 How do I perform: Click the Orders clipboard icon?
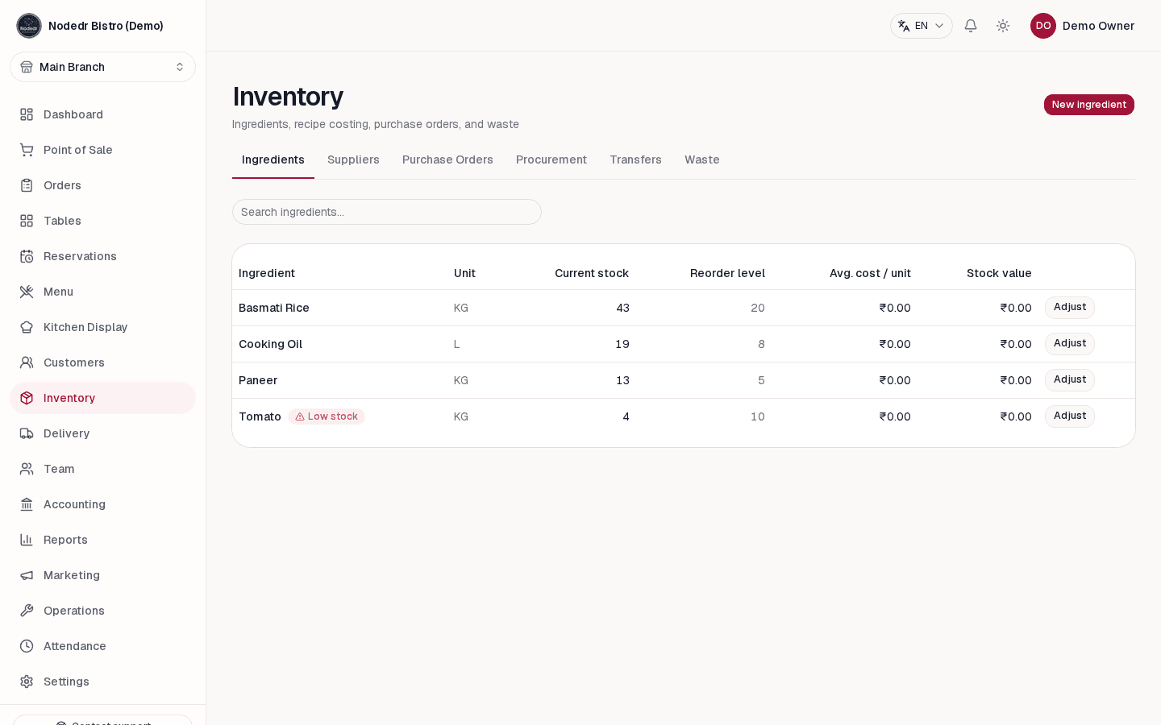click(x=27, y=185)
